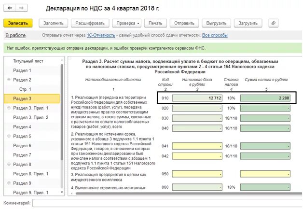303x209 pixels.
Task: Click the tax base field in row 030
Action: [197, 118]
